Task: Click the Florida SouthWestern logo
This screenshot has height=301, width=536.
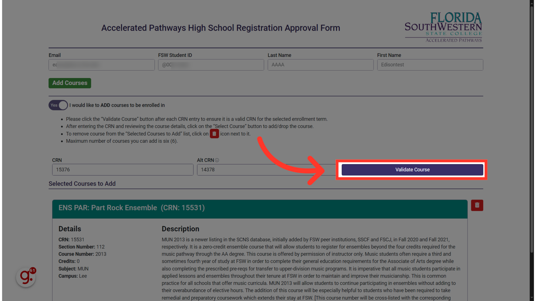Action: 444,28
